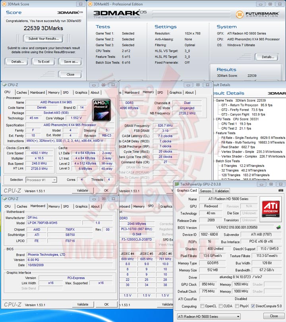Click the GPU-Z screenshot camera icon
This screenshot has width=286, height=322.
pos(281,190)
